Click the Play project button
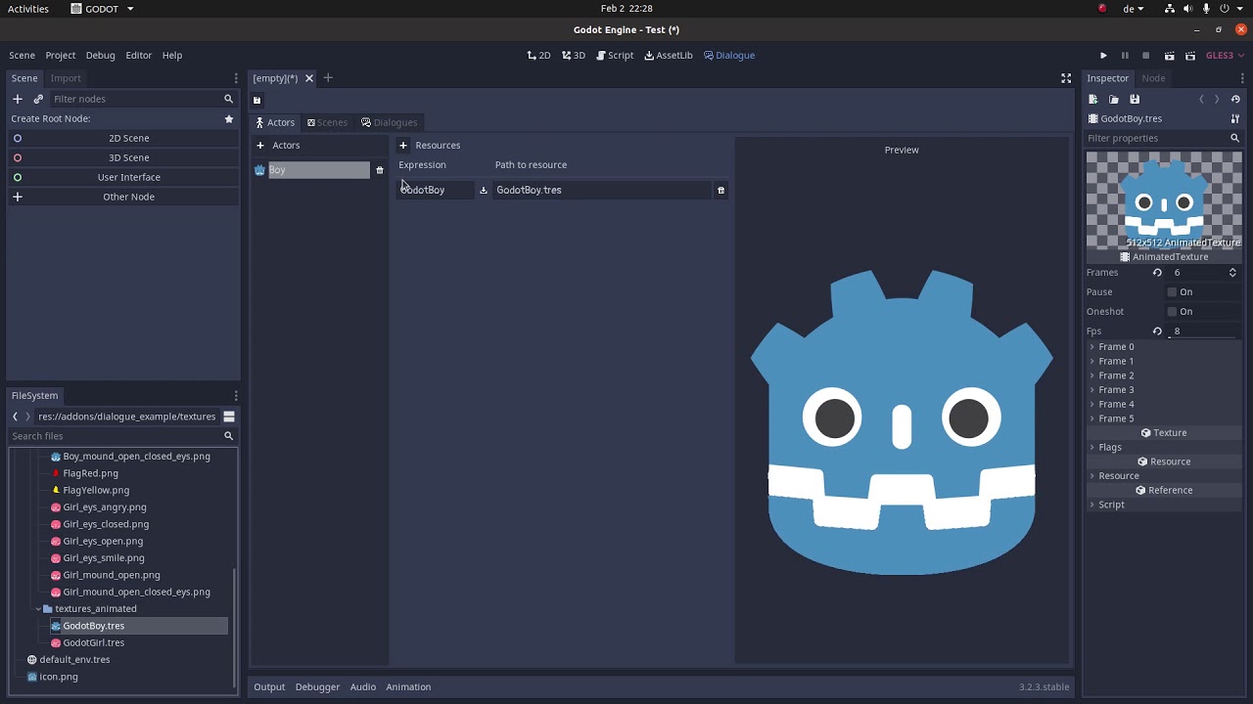The height and width of the screenshot is (704, 1253). click(x=1103, y=56)
